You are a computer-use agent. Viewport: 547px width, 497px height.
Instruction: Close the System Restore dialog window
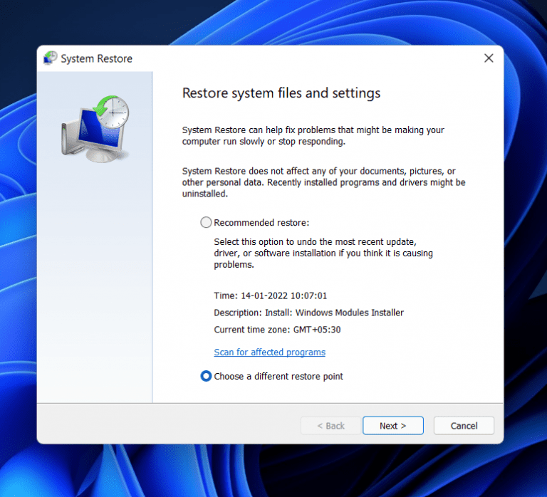coord(488,58)
